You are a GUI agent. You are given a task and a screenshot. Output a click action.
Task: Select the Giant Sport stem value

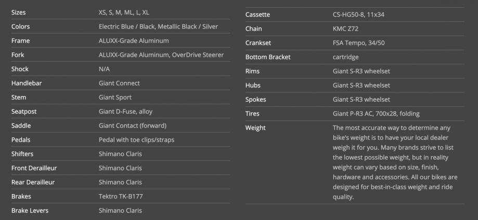coord(115,97)
